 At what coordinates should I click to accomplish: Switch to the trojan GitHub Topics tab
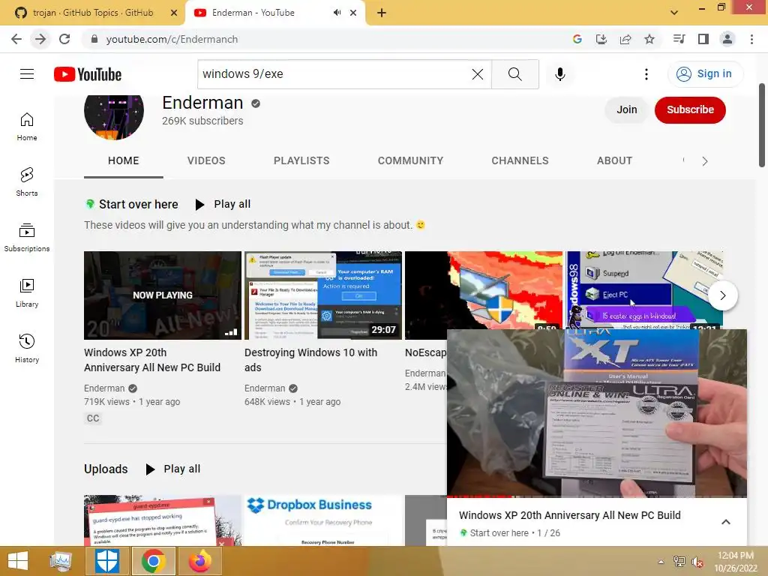pos(92,13)
